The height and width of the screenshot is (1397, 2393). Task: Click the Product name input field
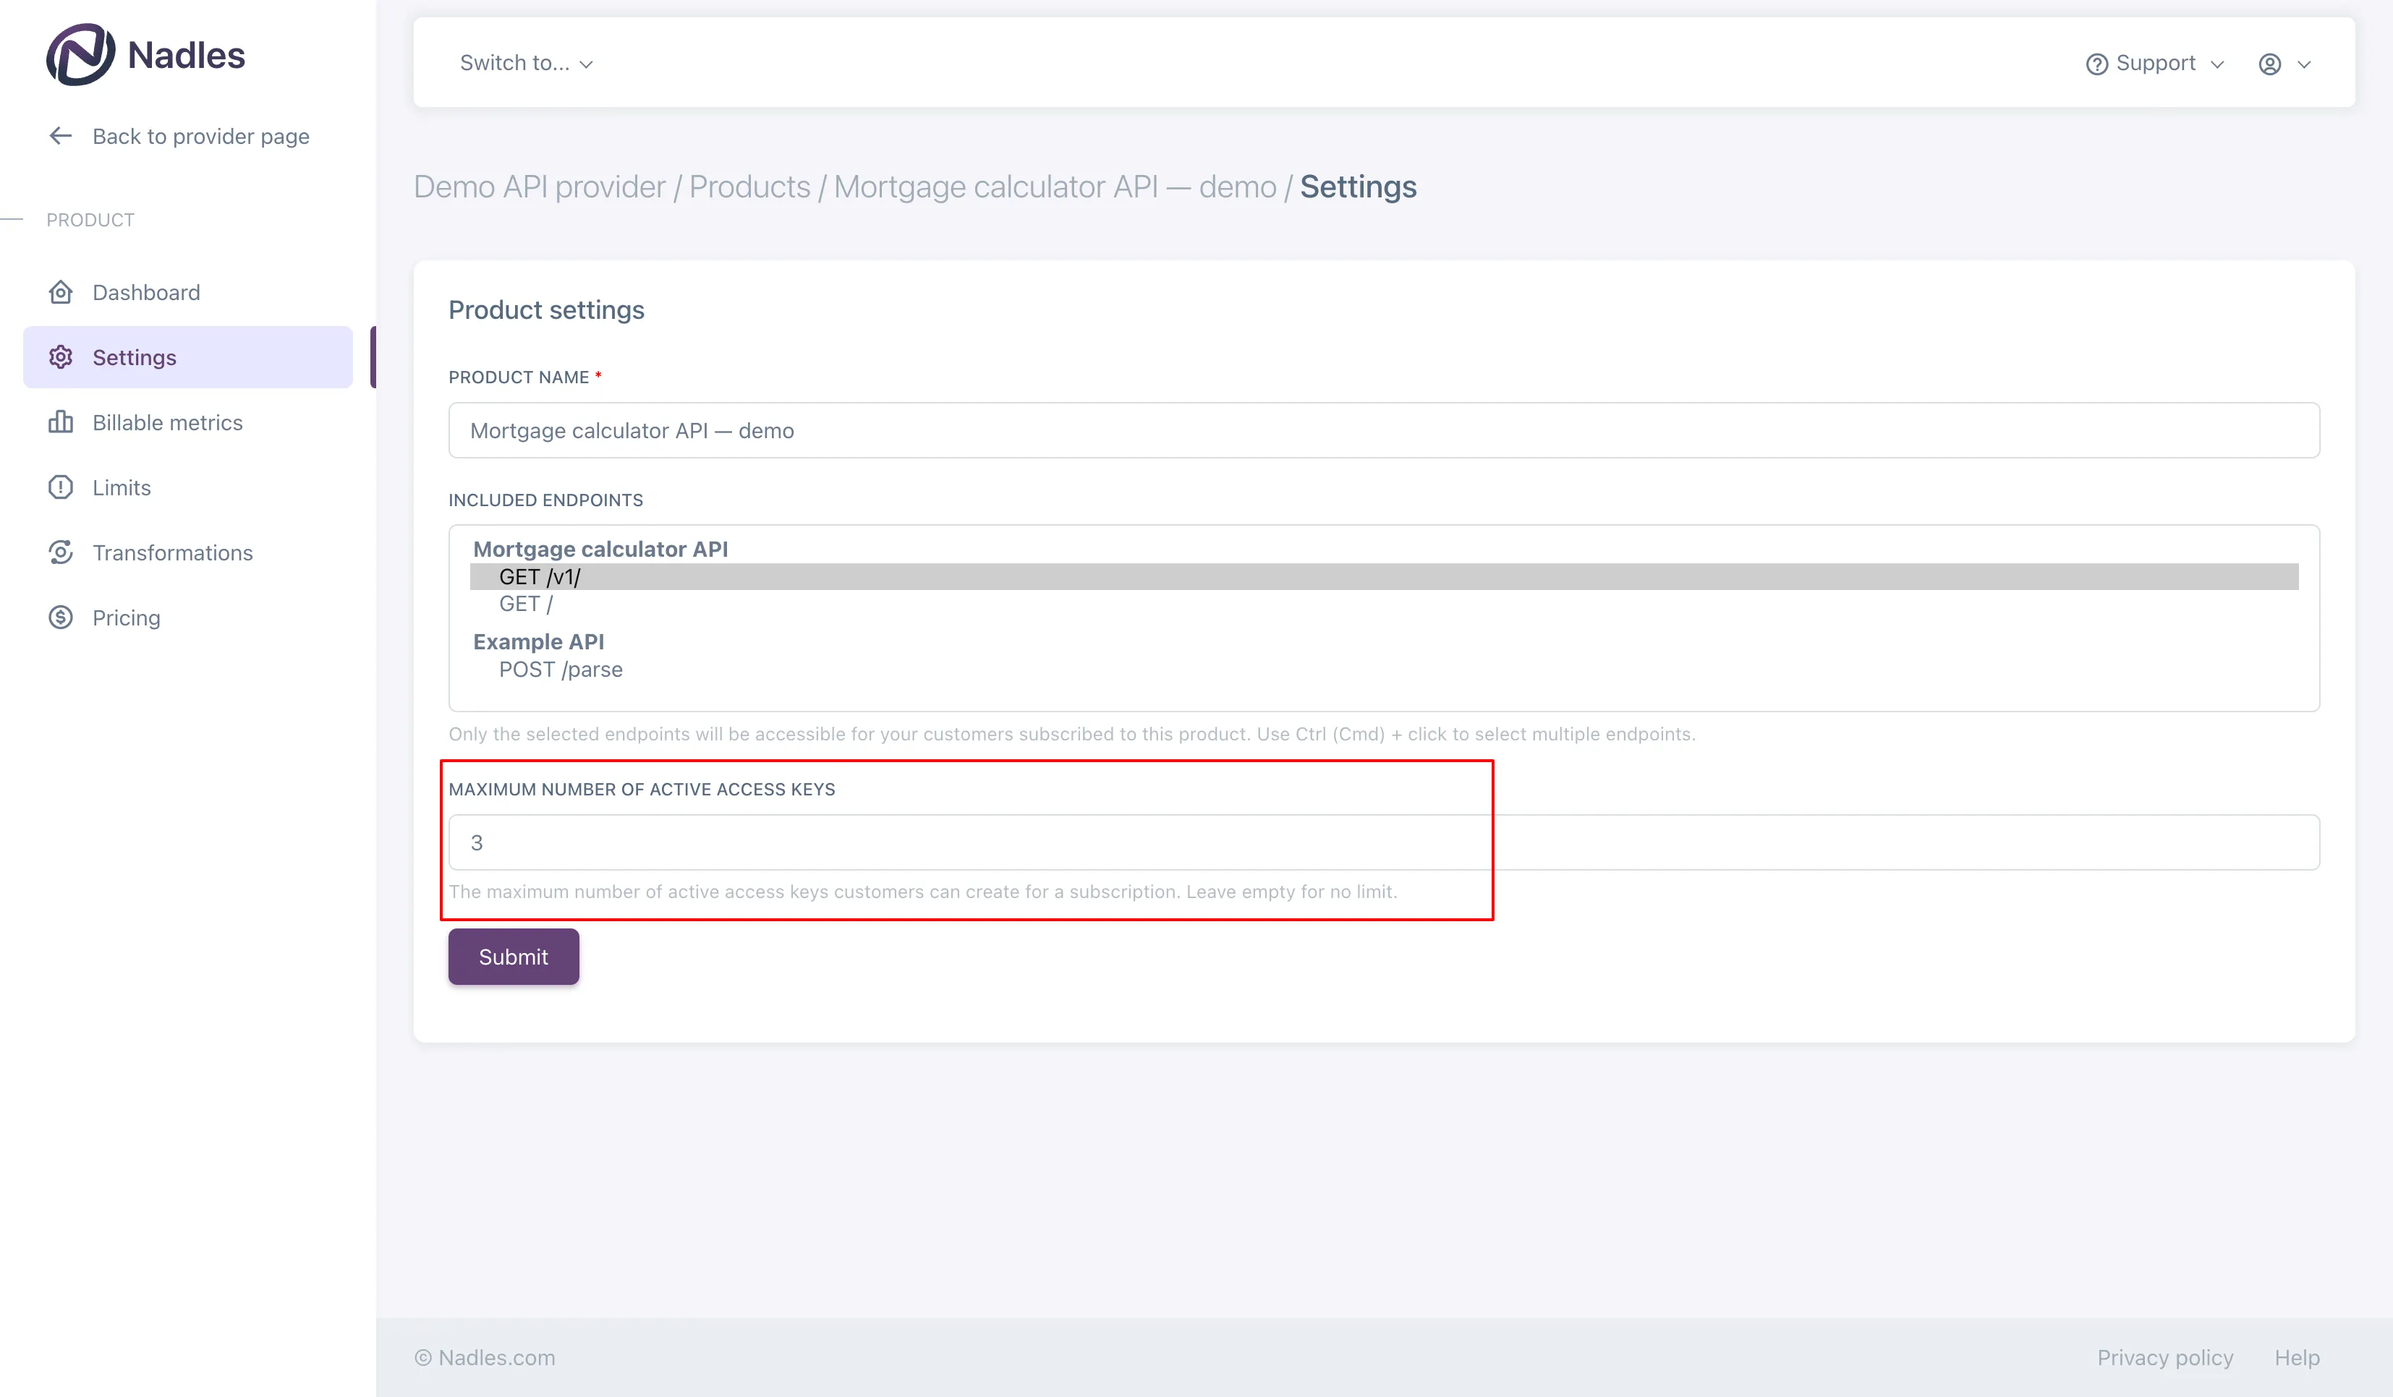1384,430
